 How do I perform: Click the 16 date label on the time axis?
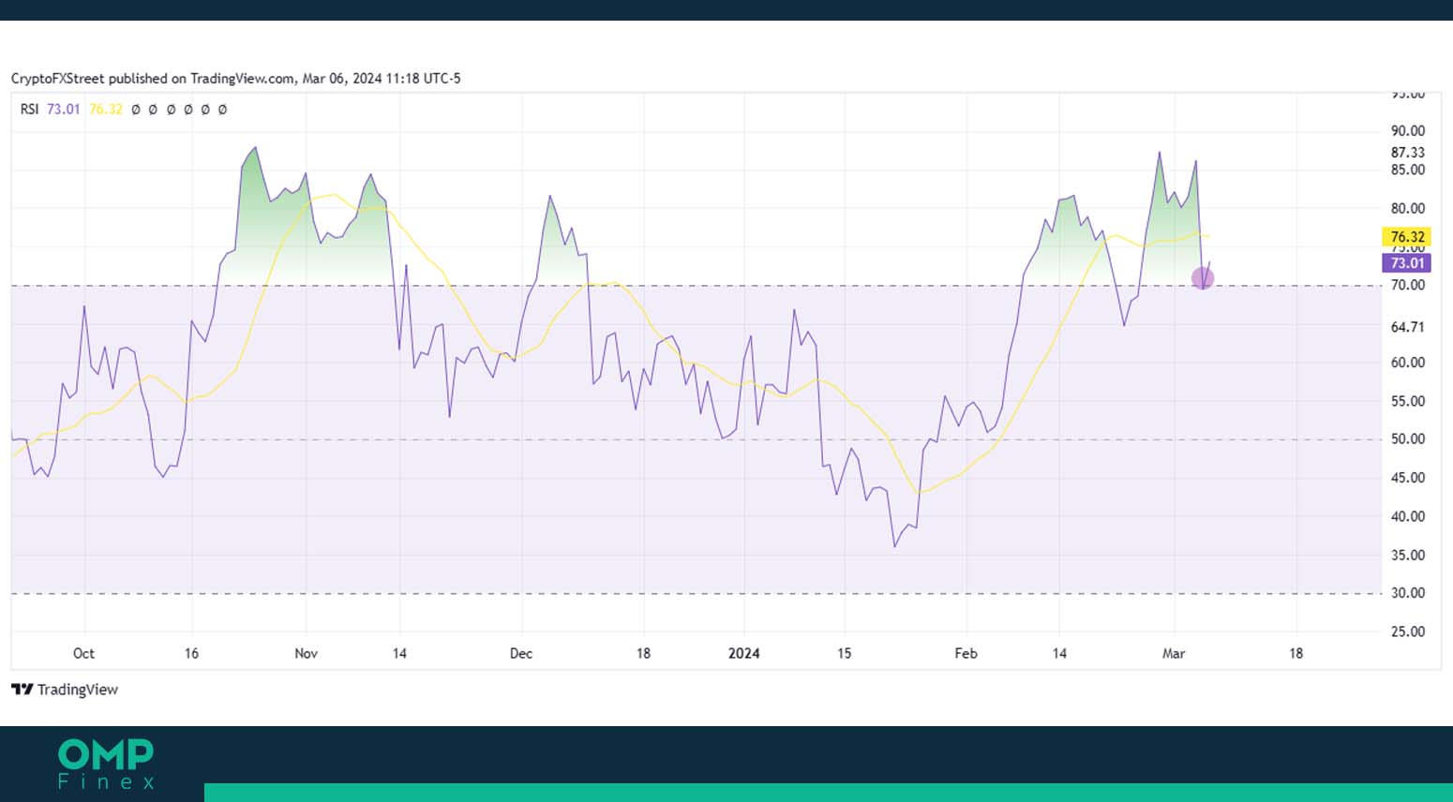pyautogui.click(x=191, y=653)
